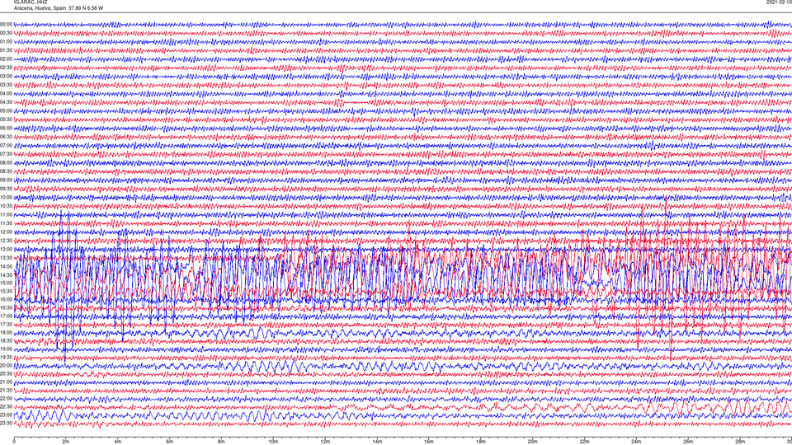Image resolution: width=792 pixels, height=445 pixels.
Task: Select the 15:00 time label
Action: click(6, 283)
